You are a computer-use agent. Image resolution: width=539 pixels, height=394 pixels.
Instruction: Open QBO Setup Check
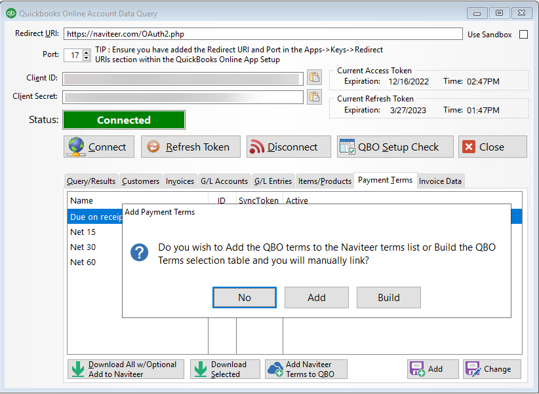coord(395,147)
